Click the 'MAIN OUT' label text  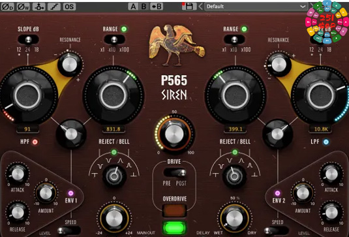[x=145, y=233]
